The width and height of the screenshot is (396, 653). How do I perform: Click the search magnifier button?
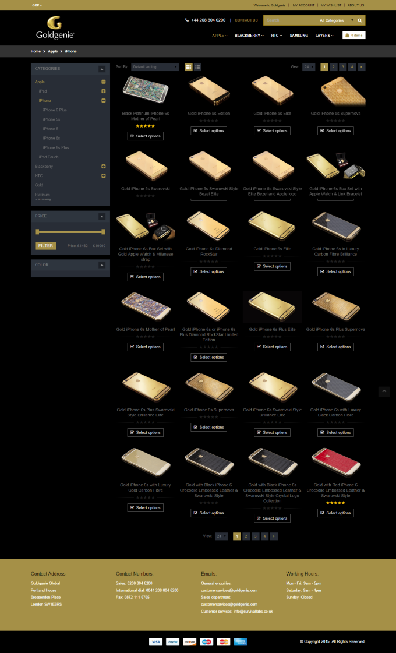360,20
